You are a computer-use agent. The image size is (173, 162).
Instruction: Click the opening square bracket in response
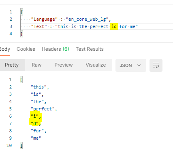21,80
